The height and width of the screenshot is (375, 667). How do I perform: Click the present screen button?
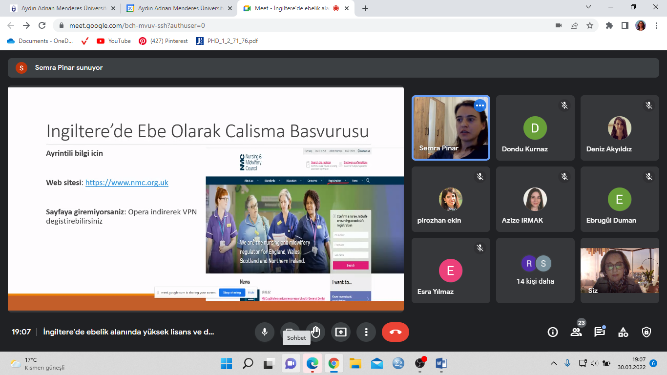click(x=341, y=332)
